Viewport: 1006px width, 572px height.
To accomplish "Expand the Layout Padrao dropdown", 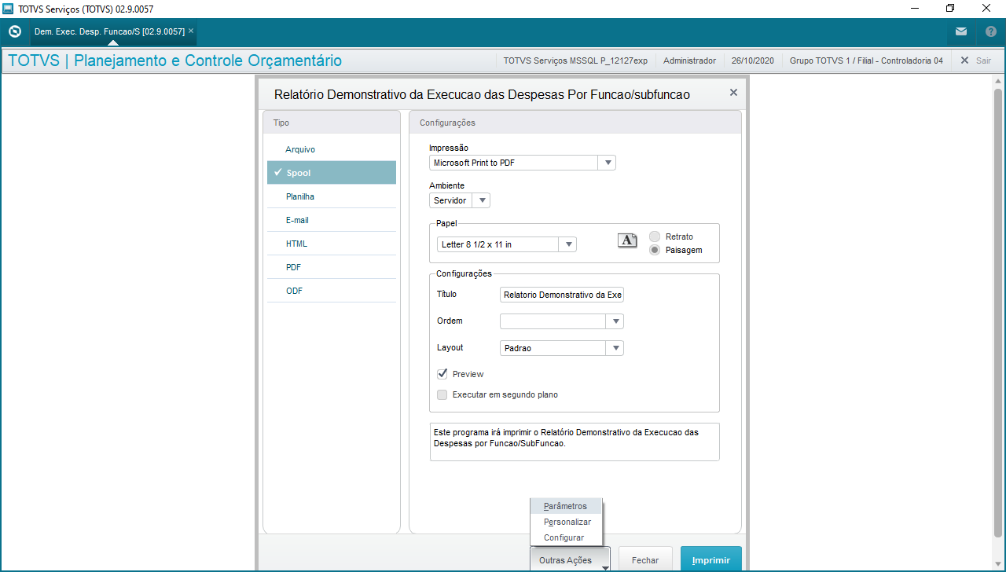I will click(x=615, y=348).
